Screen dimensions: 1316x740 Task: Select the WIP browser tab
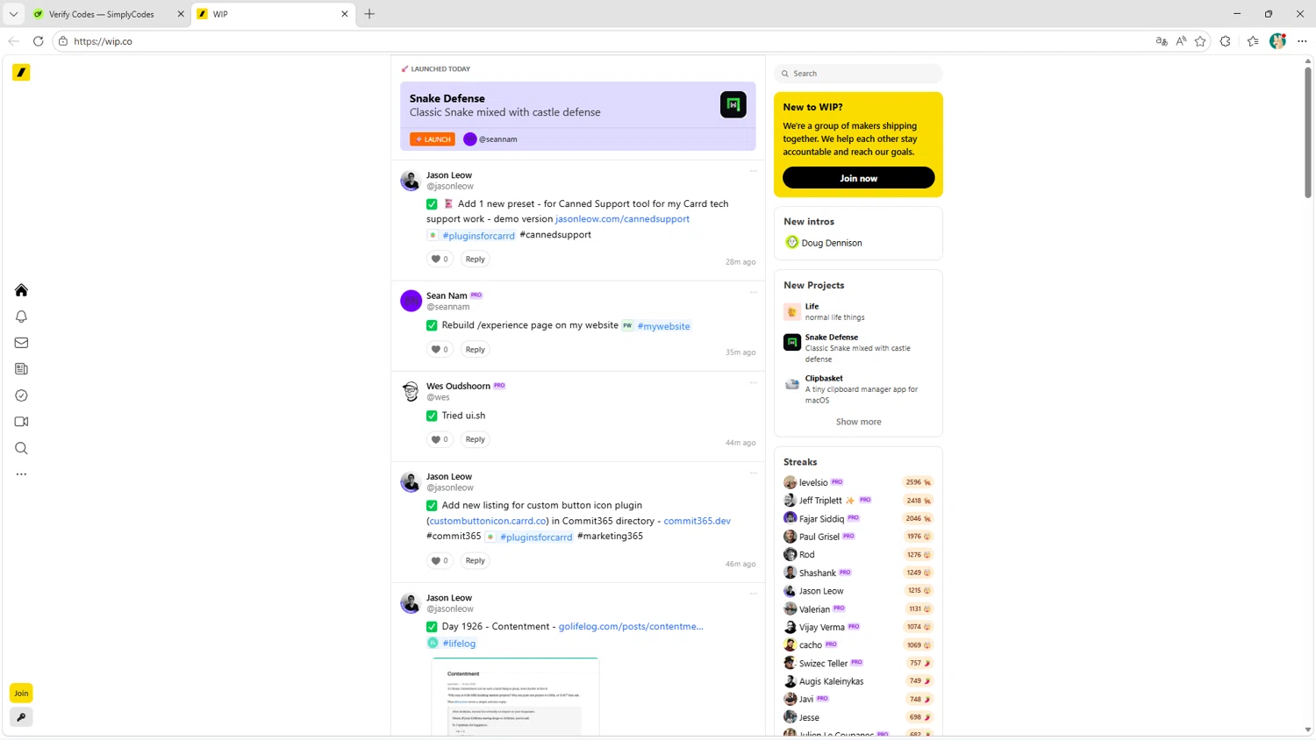point(273,14)
